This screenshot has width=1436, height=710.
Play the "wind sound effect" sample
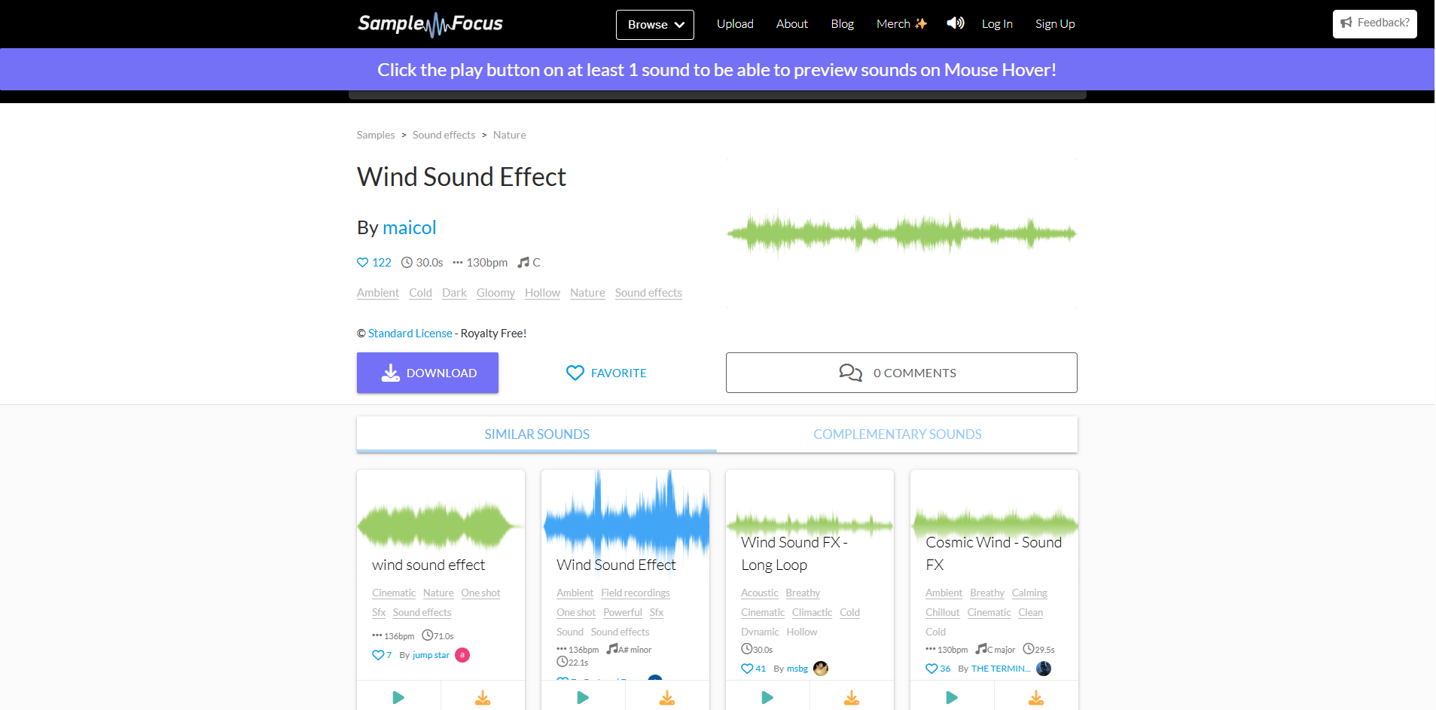pos(398,696)
